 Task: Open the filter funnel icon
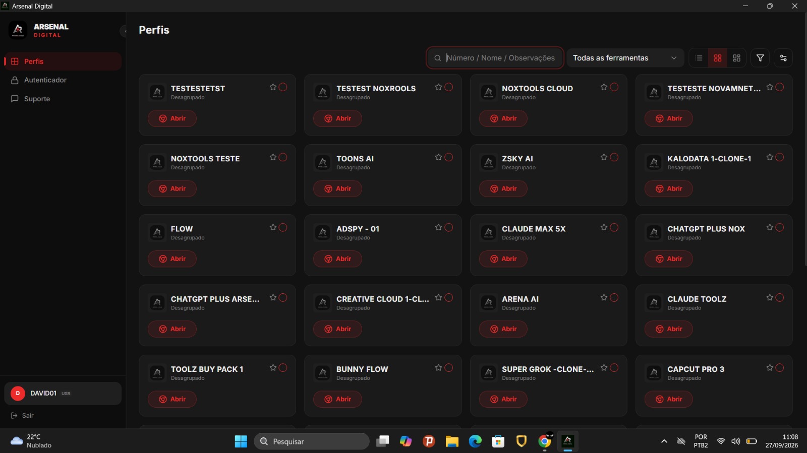click(x=760, y=58)
